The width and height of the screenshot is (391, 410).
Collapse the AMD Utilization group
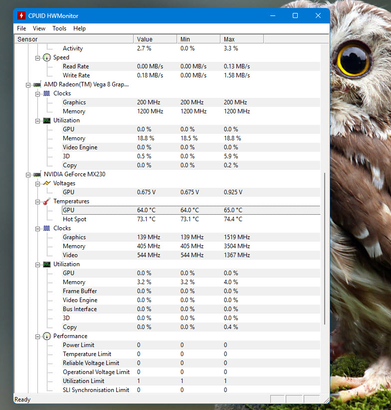(x=37, y=121)
